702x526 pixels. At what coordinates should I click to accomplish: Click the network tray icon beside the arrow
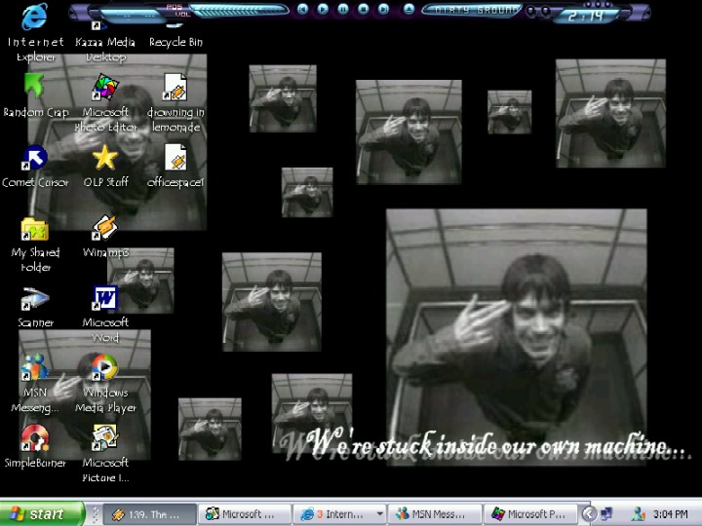click(x=606, y=514)
